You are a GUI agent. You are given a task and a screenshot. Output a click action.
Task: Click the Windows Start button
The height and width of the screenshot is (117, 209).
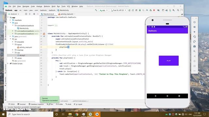[3, 114]
